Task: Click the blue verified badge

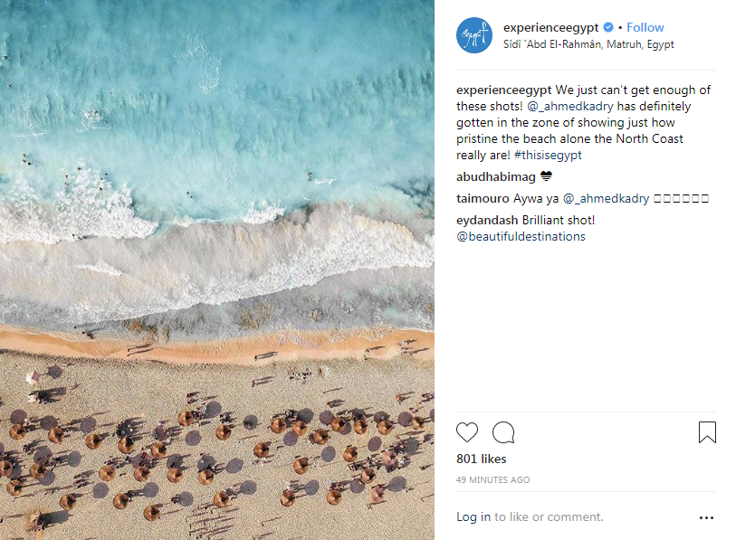Action: click(x=609, y=28)
